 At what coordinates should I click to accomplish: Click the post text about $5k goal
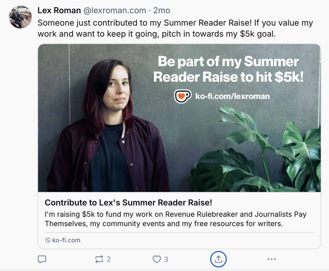(x=175, y=28)
